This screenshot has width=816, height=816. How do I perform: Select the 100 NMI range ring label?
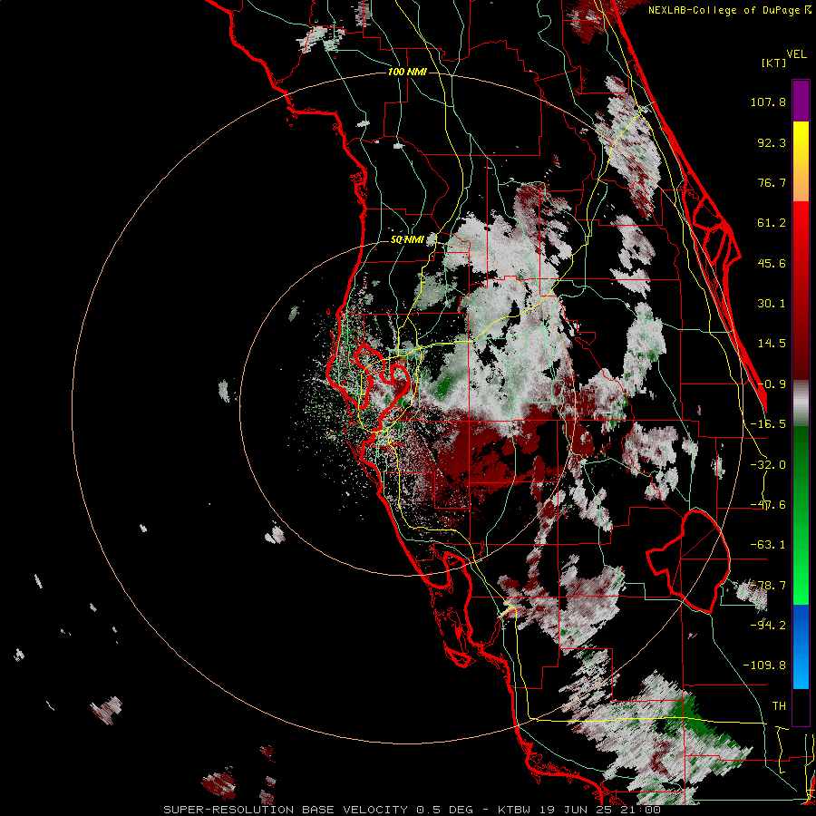click(x=407, y=72)
